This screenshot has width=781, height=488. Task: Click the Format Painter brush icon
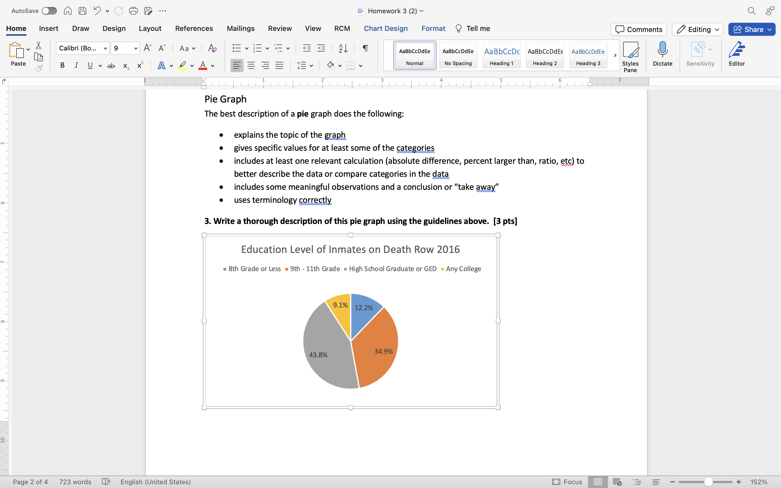[39, 68]
